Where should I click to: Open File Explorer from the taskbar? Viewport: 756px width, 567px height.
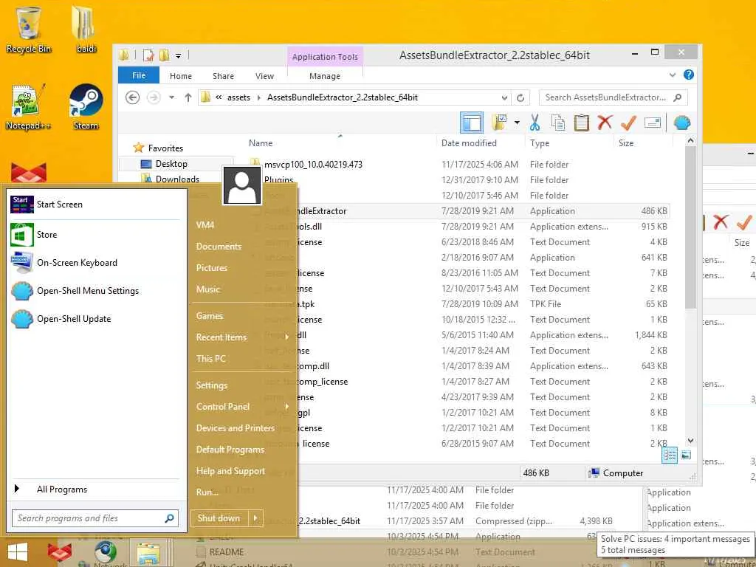tap(148, 554)
